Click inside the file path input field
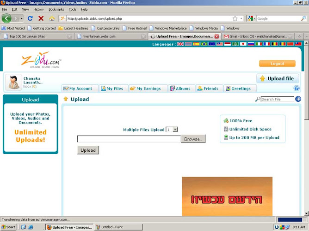This screenshot has height=231, width=309. click(x=129, y=139)
